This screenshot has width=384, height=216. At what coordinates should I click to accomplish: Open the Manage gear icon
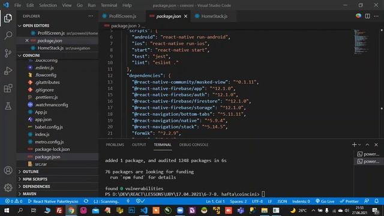coord(8,188)
